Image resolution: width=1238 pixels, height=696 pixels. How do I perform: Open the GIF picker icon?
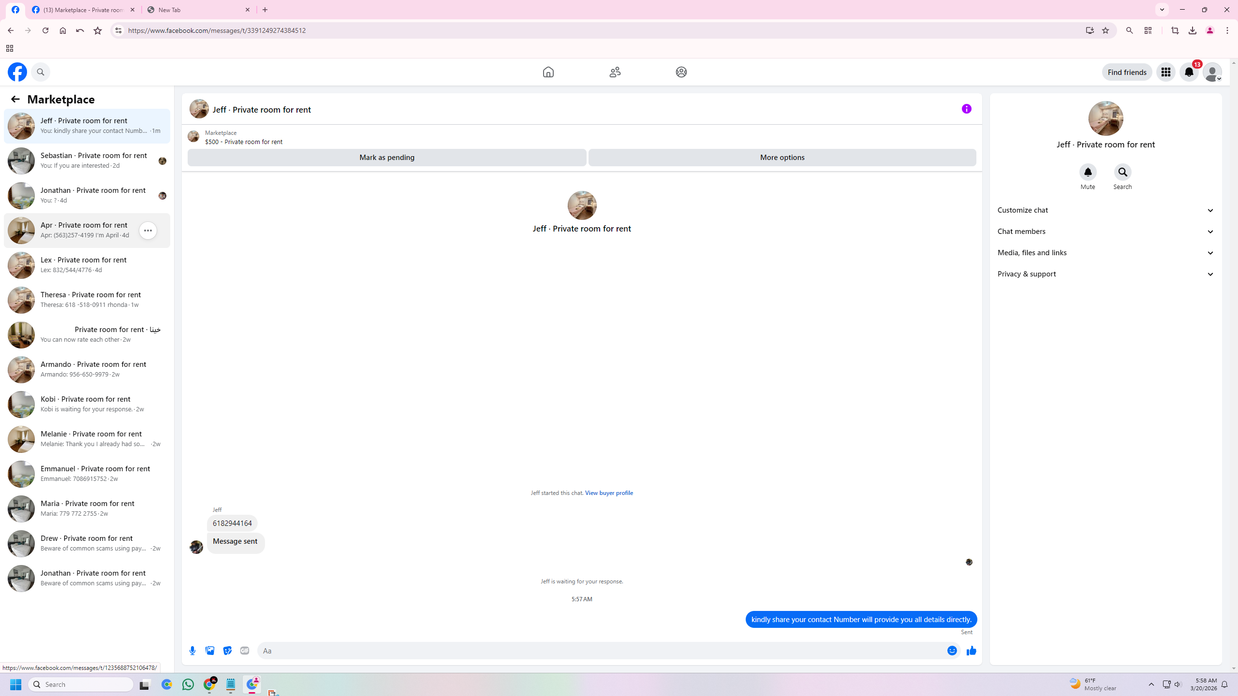(x=245, y=651)
